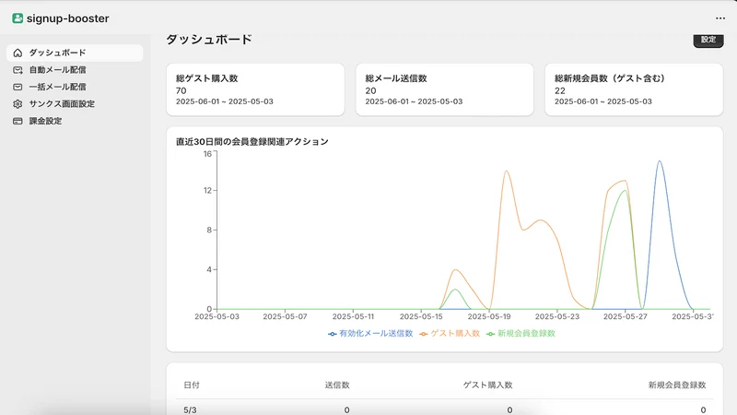
Task: Click the 新規会員登録数 table column header
Action: 677,385
